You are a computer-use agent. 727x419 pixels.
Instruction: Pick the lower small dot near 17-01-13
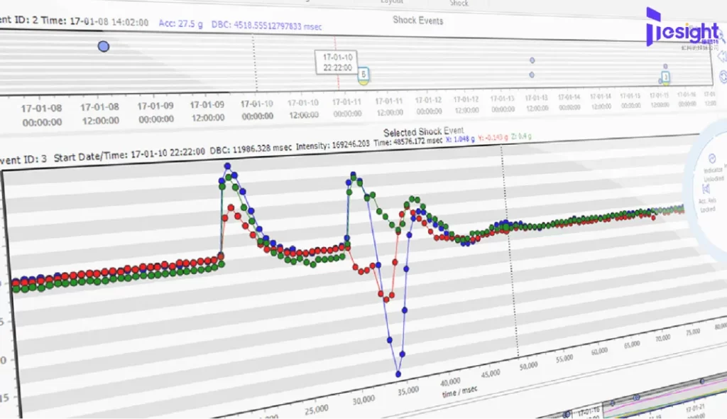click(532, 75)
